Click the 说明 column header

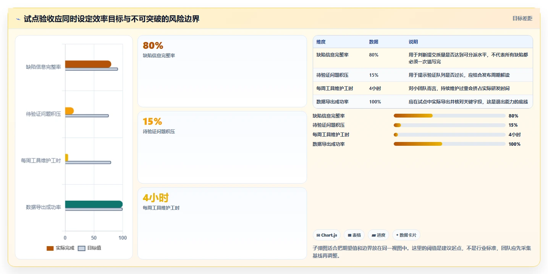pos(413,42)
